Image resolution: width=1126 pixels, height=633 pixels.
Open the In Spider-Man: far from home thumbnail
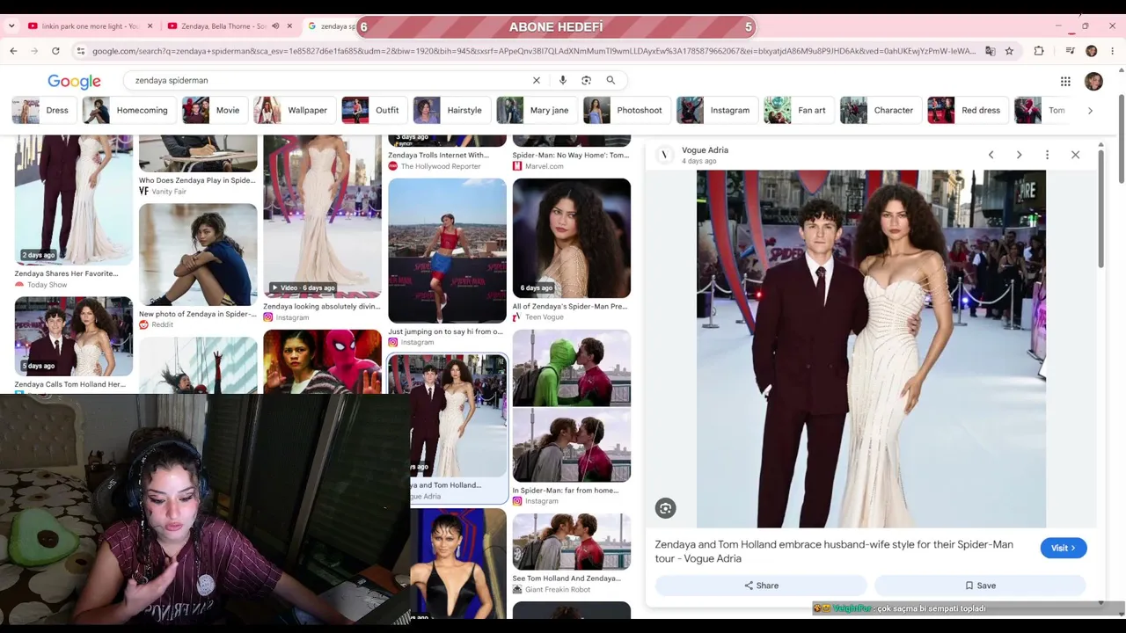[x=572, y=405]
